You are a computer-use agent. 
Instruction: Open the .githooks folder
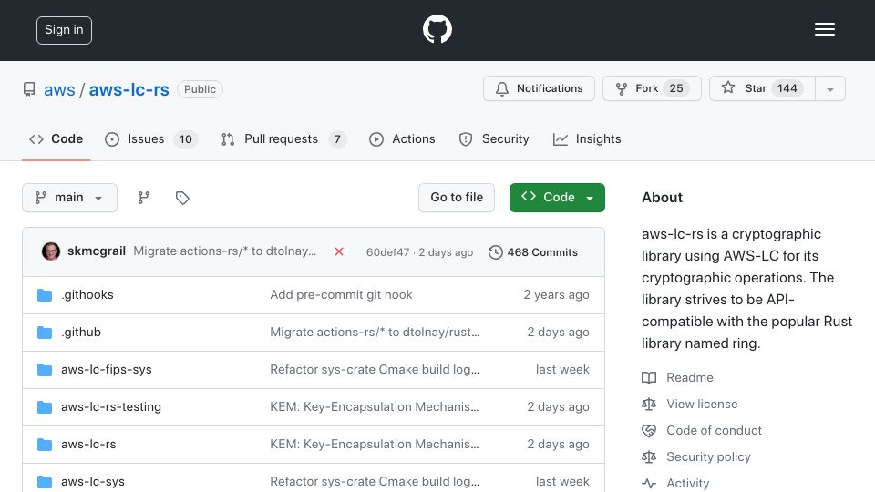tap(87, 294)
